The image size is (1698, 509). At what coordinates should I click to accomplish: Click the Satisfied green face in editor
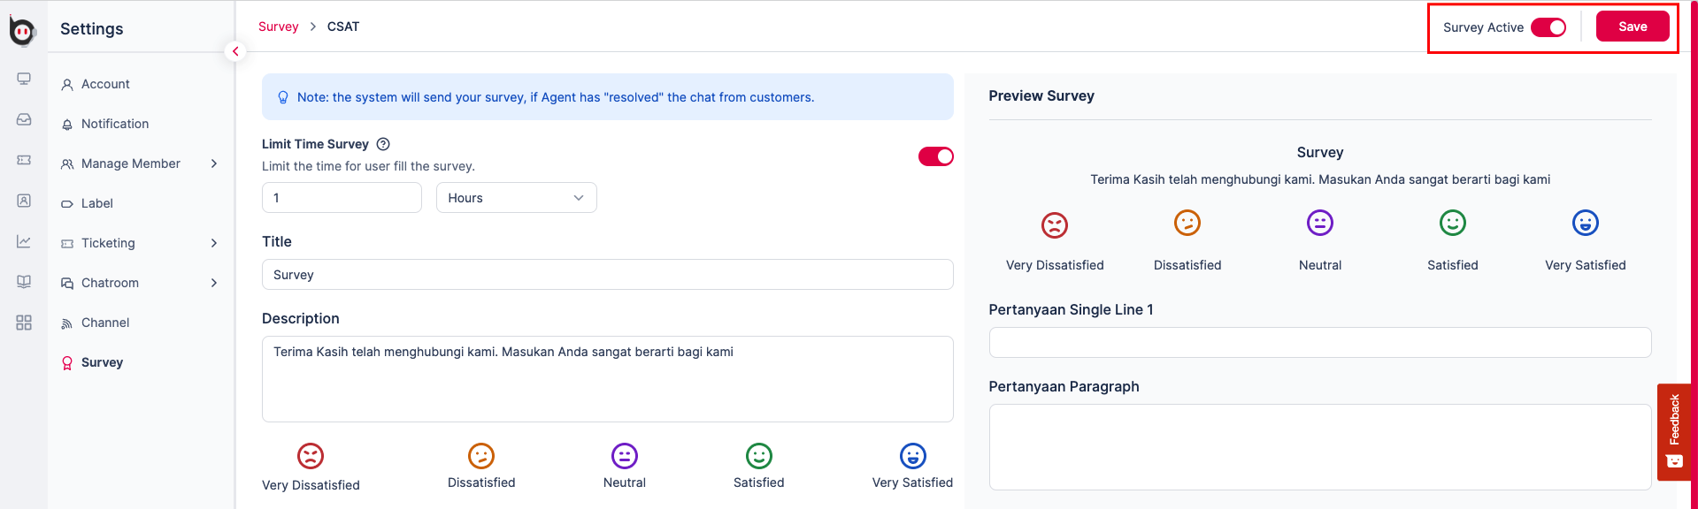tap(758, 456)
